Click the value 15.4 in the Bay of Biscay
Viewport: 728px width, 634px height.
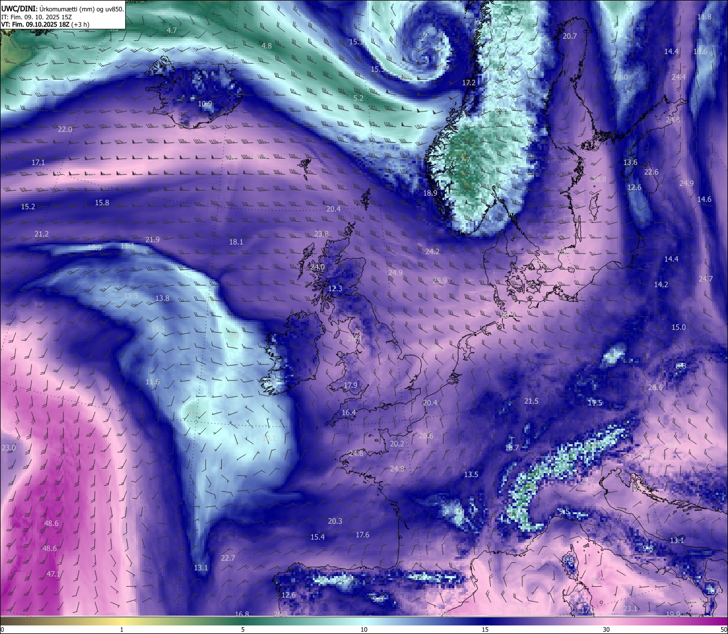[317, 537]
